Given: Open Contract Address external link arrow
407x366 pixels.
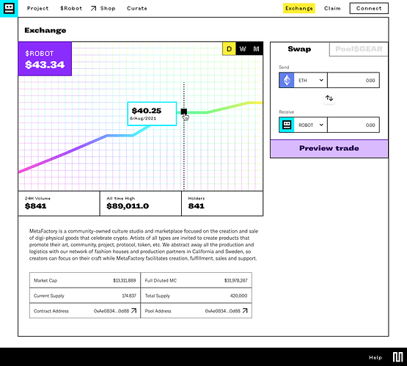Looking at the screenshot, I should pos(133,311).
